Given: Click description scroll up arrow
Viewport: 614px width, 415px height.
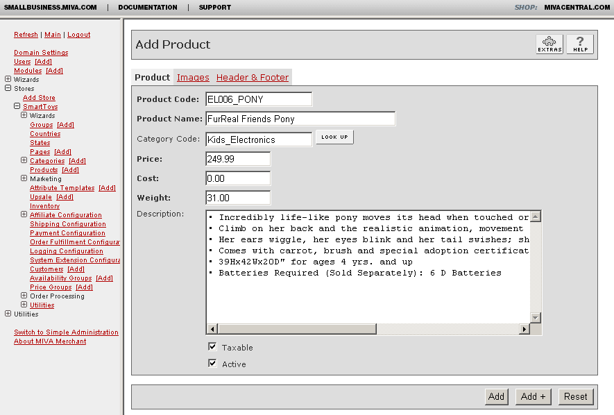Looking at the screenshot, I should (536, 216).
